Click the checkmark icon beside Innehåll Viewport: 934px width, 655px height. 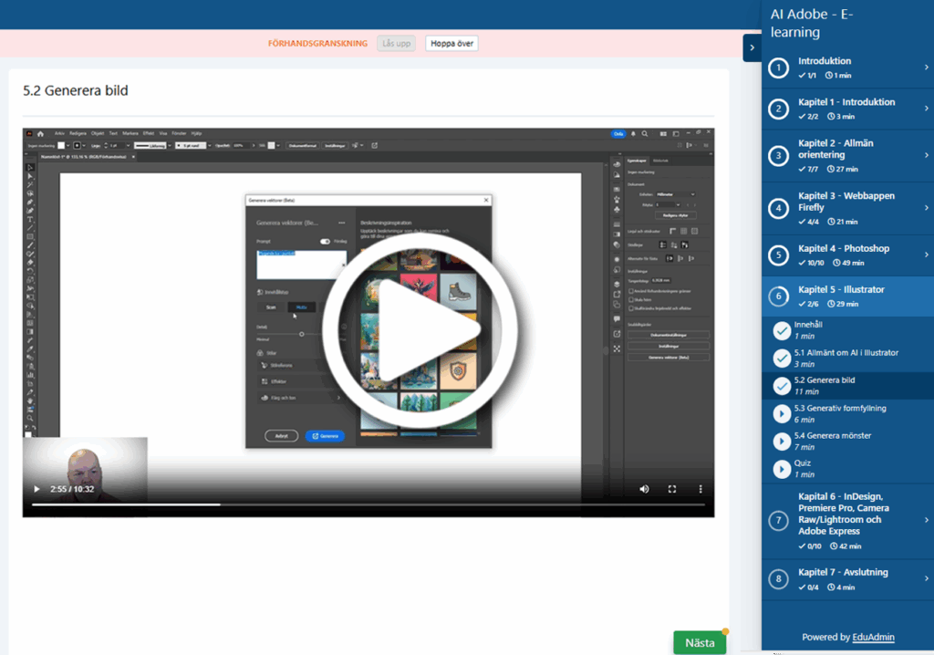tap(782, 331)
